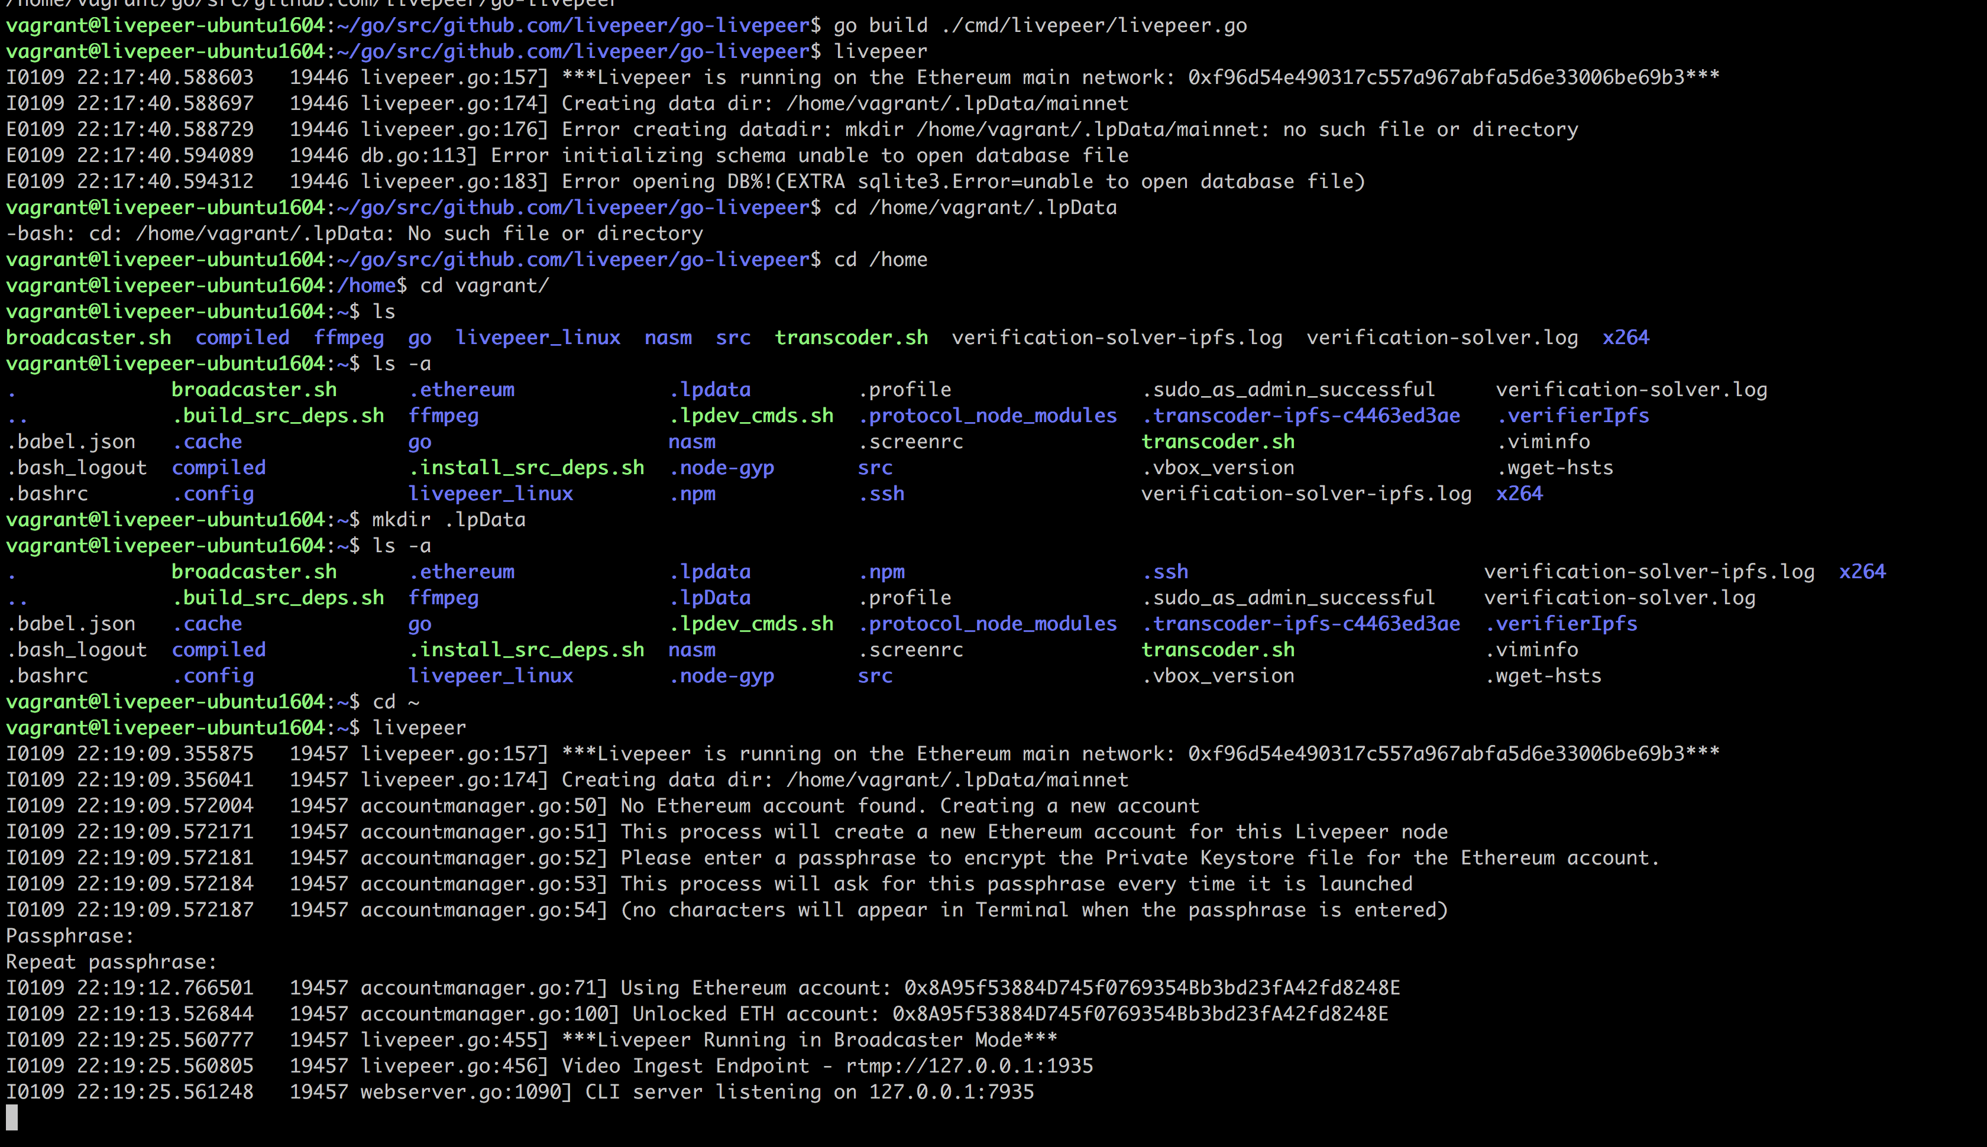This screenshot has height=1147, width=1987.
Task: Select "This process will create a new Ethereum account"
Action: pos(1034,832)
